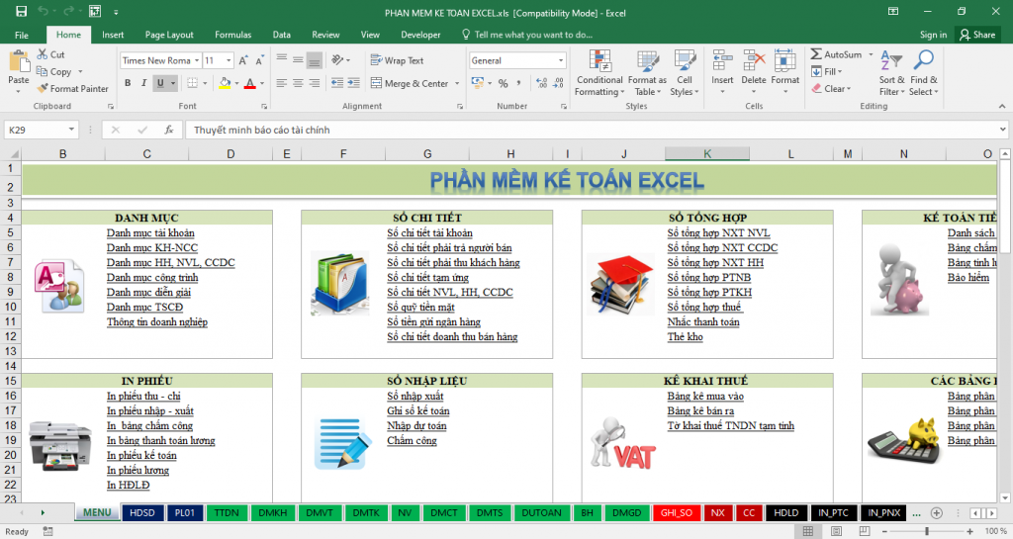Open Conditional Formatting in the ribbon
The image size is (1013, 539).
click(599, 71)
